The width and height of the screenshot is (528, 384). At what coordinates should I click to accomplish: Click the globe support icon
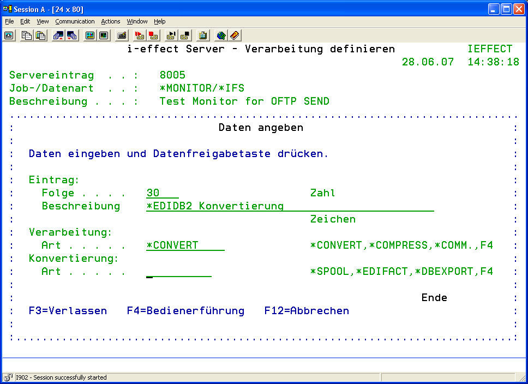click(x=221, y=35)
